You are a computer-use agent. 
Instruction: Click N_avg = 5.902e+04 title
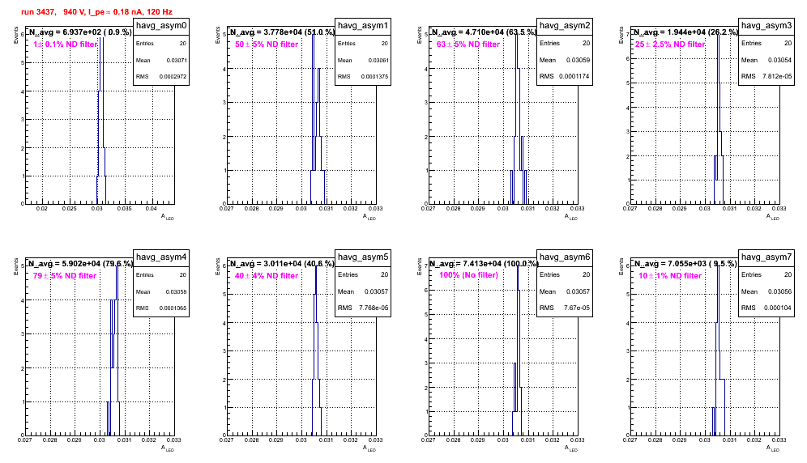coord(79,263)
